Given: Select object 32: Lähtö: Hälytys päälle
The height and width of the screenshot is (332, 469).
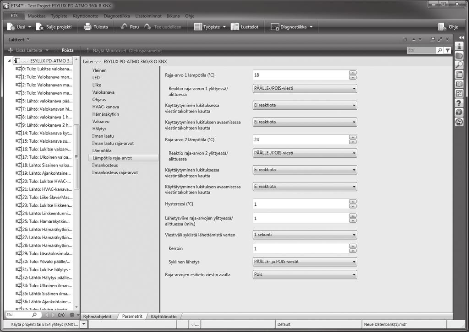Looking at the screenshot, I should point(44,278).
